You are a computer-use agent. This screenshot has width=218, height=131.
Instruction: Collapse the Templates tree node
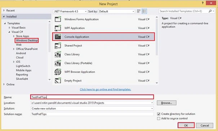click(5, 23)
